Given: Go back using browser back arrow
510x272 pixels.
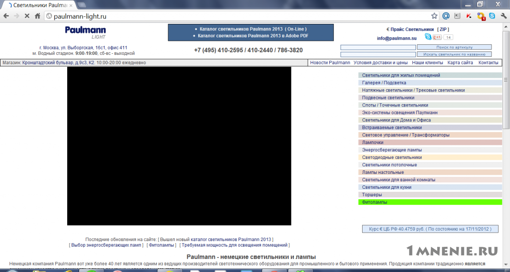Looking at the screenshot, I should (6, 16).
